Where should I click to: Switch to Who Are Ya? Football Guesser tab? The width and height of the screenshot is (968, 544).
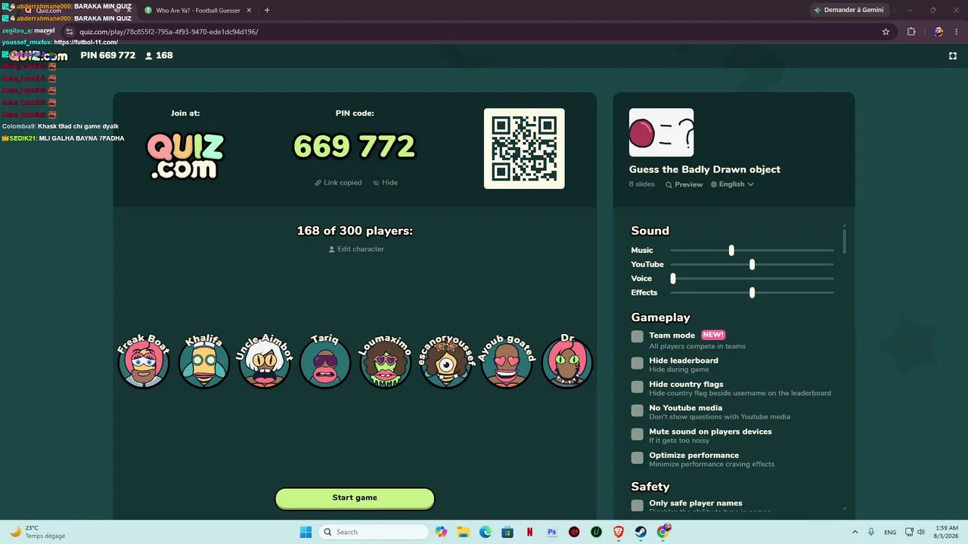click(x=197, y=11)
